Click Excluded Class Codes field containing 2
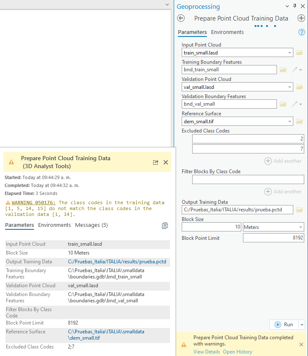 point(248,139)
